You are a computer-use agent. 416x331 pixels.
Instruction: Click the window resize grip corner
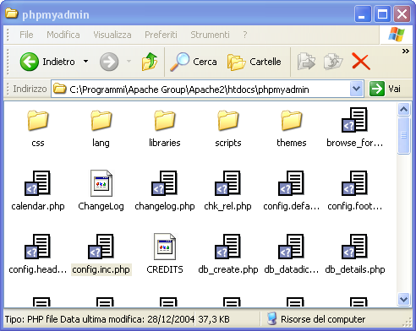pyautogui.click(x=408, y=322)
